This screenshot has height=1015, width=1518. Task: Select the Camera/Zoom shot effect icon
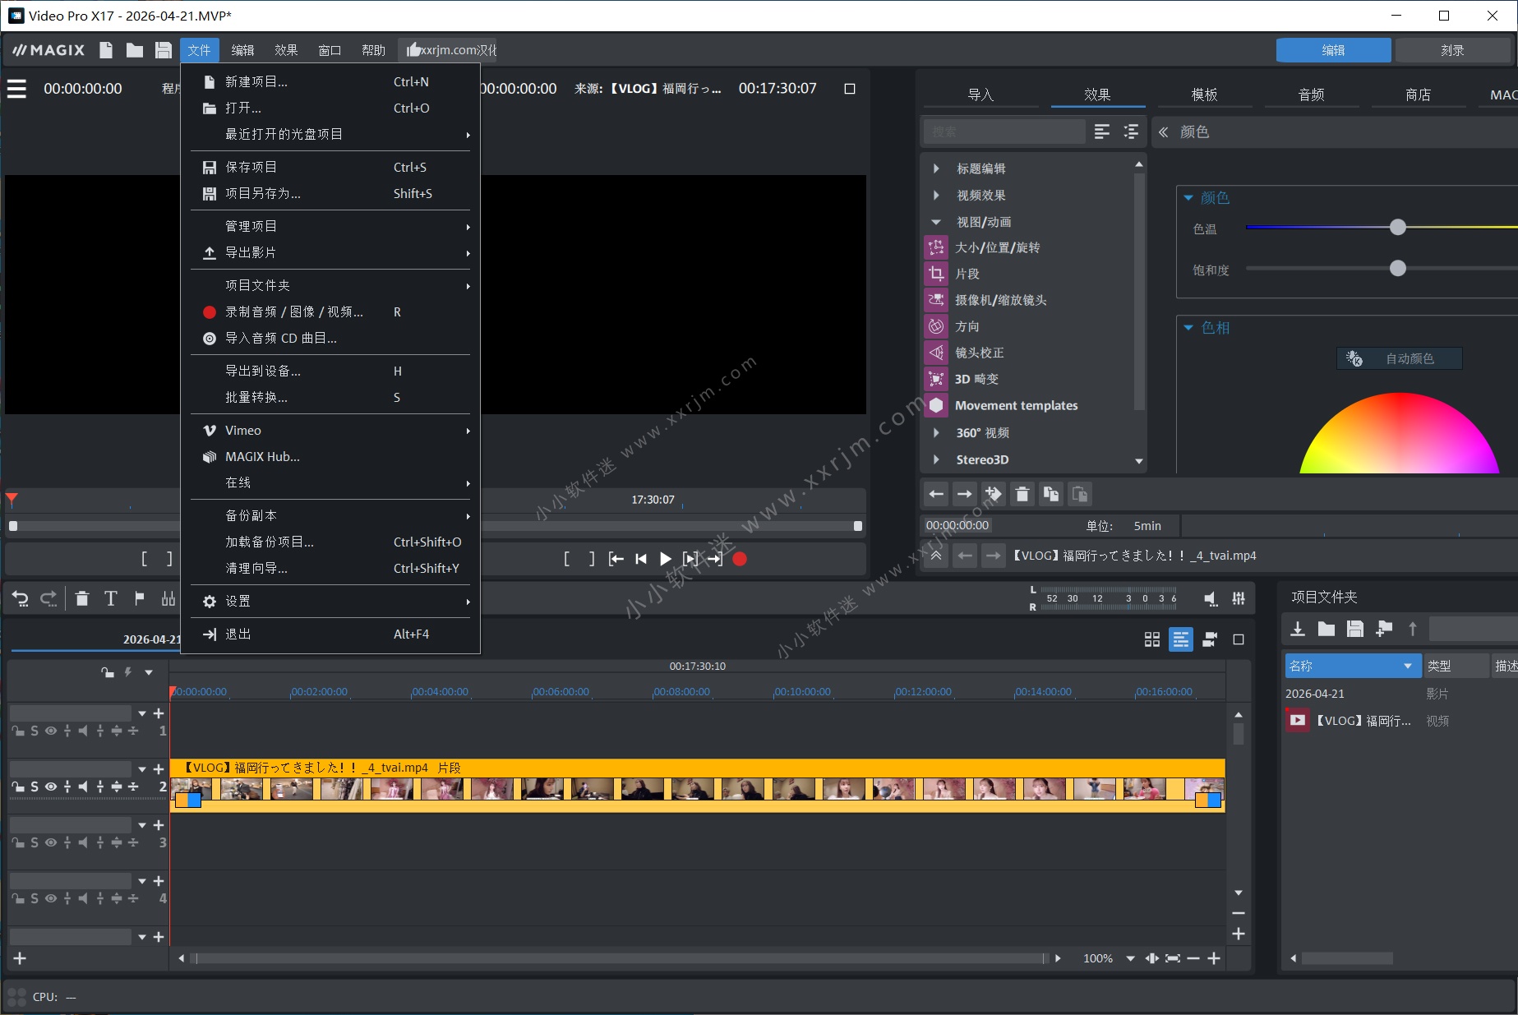936,300
